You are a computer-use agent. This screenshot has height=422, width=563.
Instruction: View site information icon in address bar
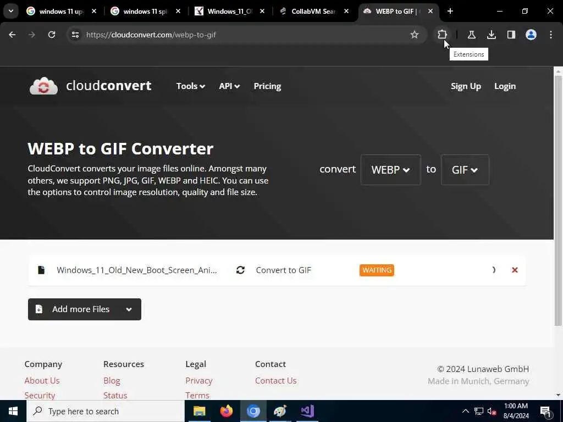click(x=75, y=35)
